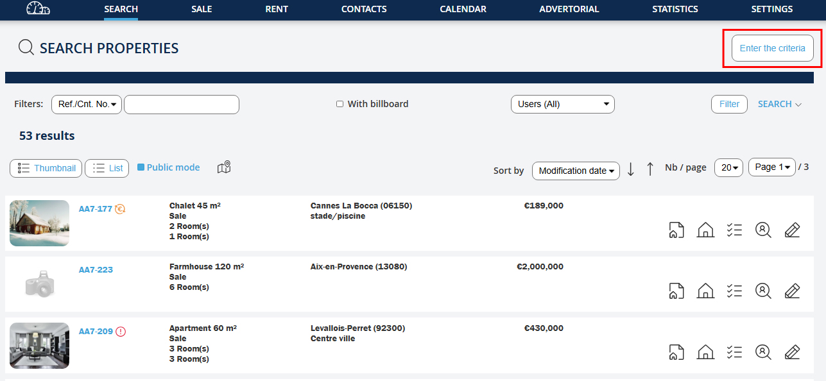Open the map view icon
The image size is (826, 381).
(224, 167)
